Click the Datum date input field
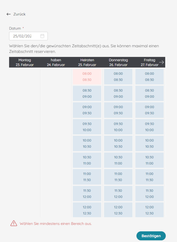The height and width of the screenshot is (242, 177). coord(22,36)
